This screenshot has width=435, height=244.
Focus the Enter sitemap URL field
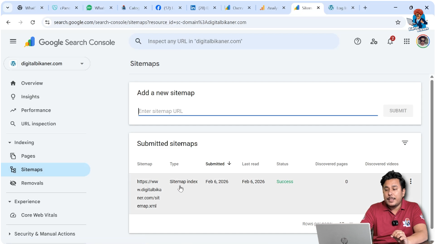tap(258, 111)
